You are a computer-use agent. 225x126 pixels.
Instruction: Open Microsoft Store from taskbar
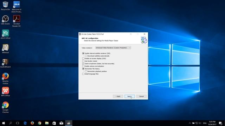pyautogui.click(x=54, y=123)
